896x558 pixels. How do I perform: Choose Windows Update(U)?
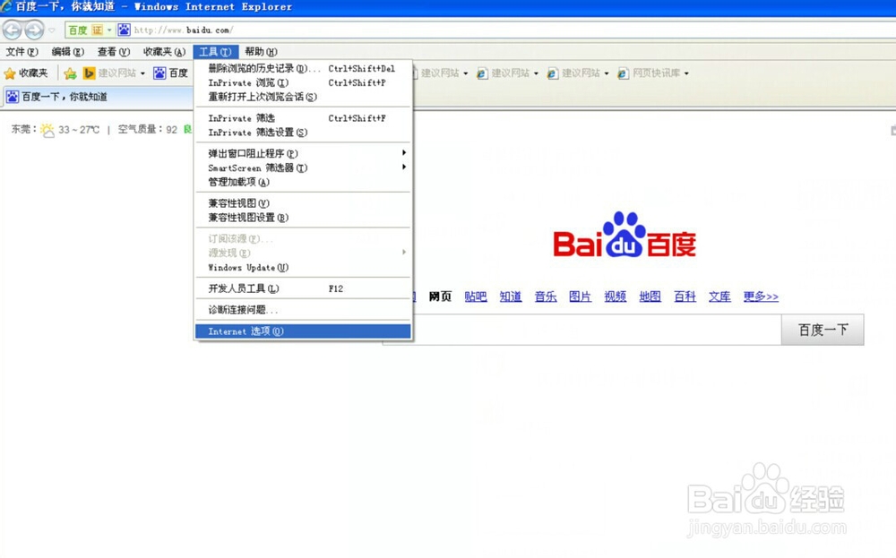302,267
